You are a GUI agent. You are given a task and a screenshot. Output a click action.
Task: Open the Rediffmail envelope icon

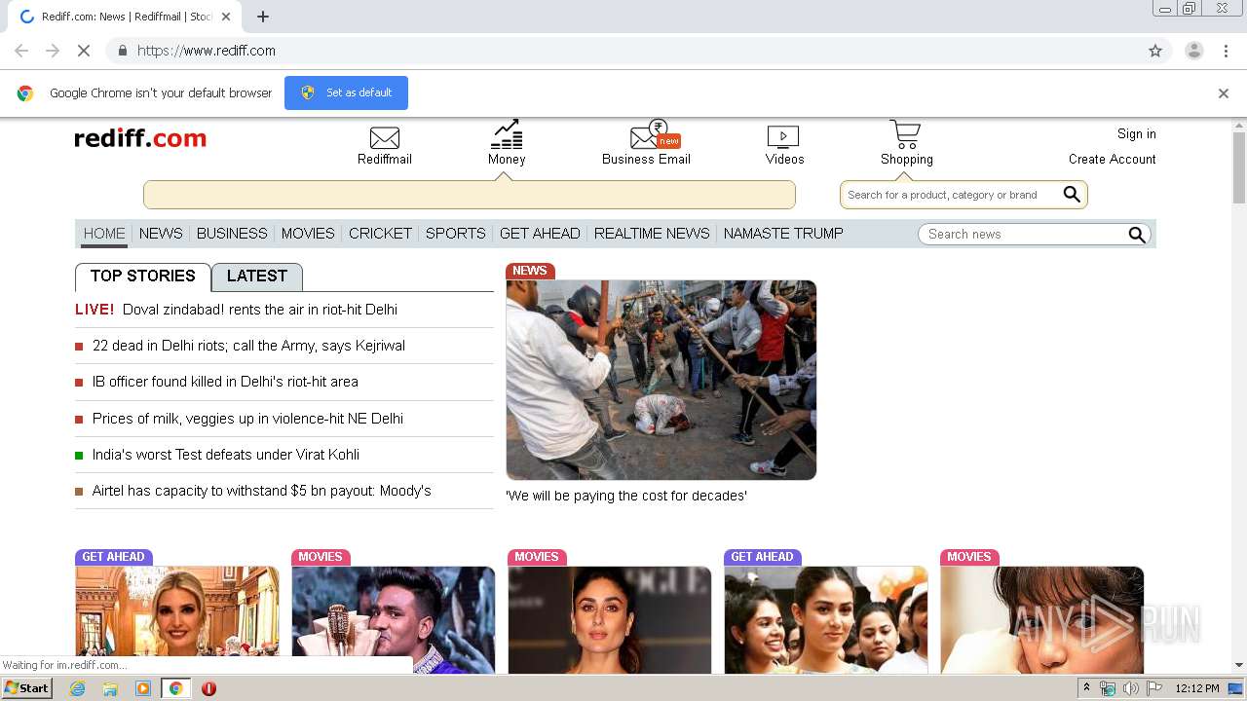[x=385, y=138]
